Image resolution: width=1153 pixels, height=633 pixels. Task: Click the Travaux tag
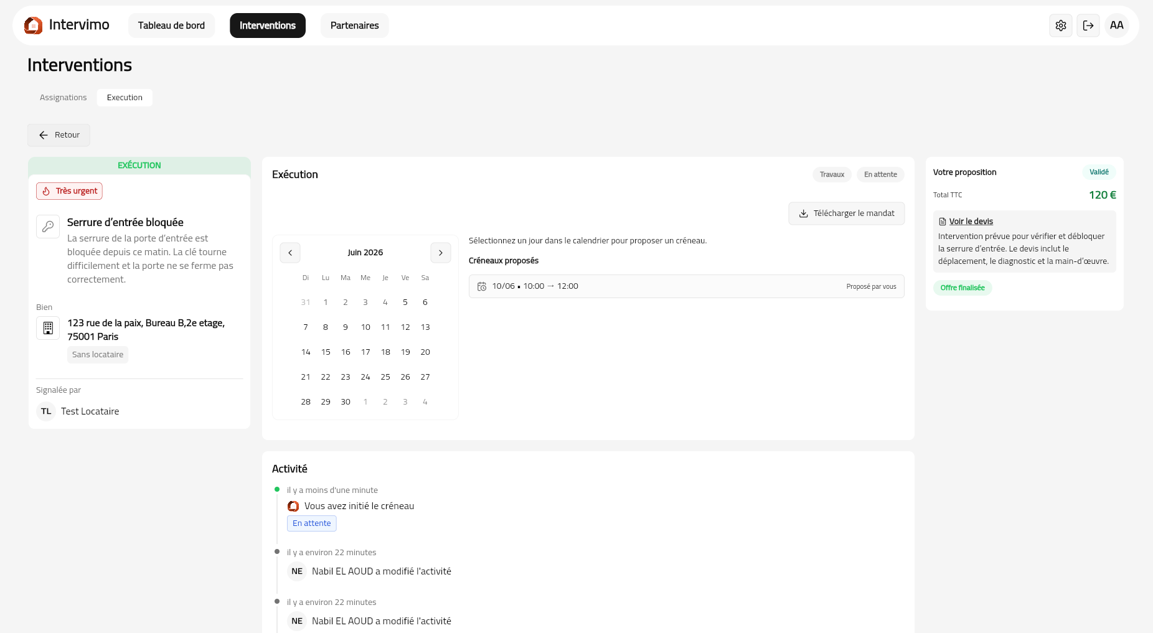click(x=832, y=175)
